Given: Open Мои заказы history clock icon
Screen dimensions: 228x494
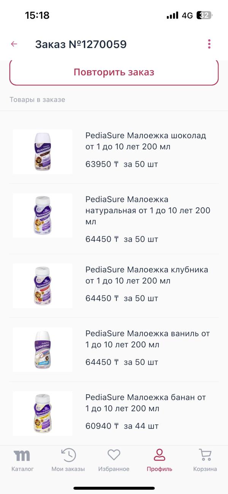Looking at the screenshot, I should (x=68, y=455).
